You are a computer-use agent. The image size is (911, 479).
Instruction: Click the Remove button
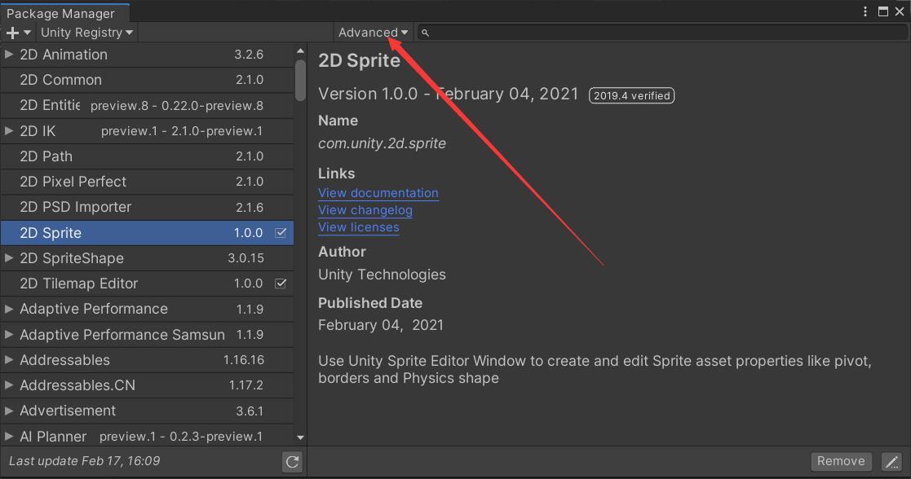[x=841, y=461]
